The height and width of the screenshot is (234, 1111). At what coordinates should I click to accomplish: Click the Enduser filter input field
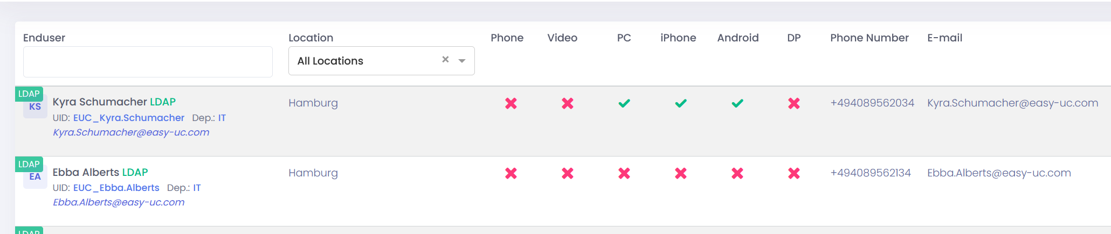click(x=148, y=62)
